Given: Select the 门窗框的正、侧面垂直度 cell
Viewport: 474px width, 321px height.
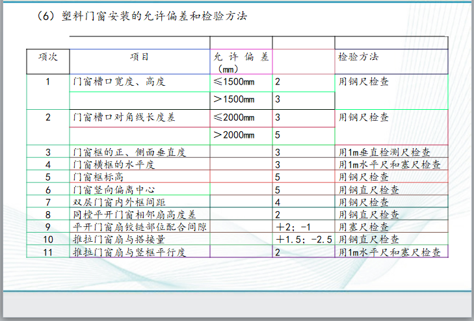Looking at the screenshot, I should (129, 153).
